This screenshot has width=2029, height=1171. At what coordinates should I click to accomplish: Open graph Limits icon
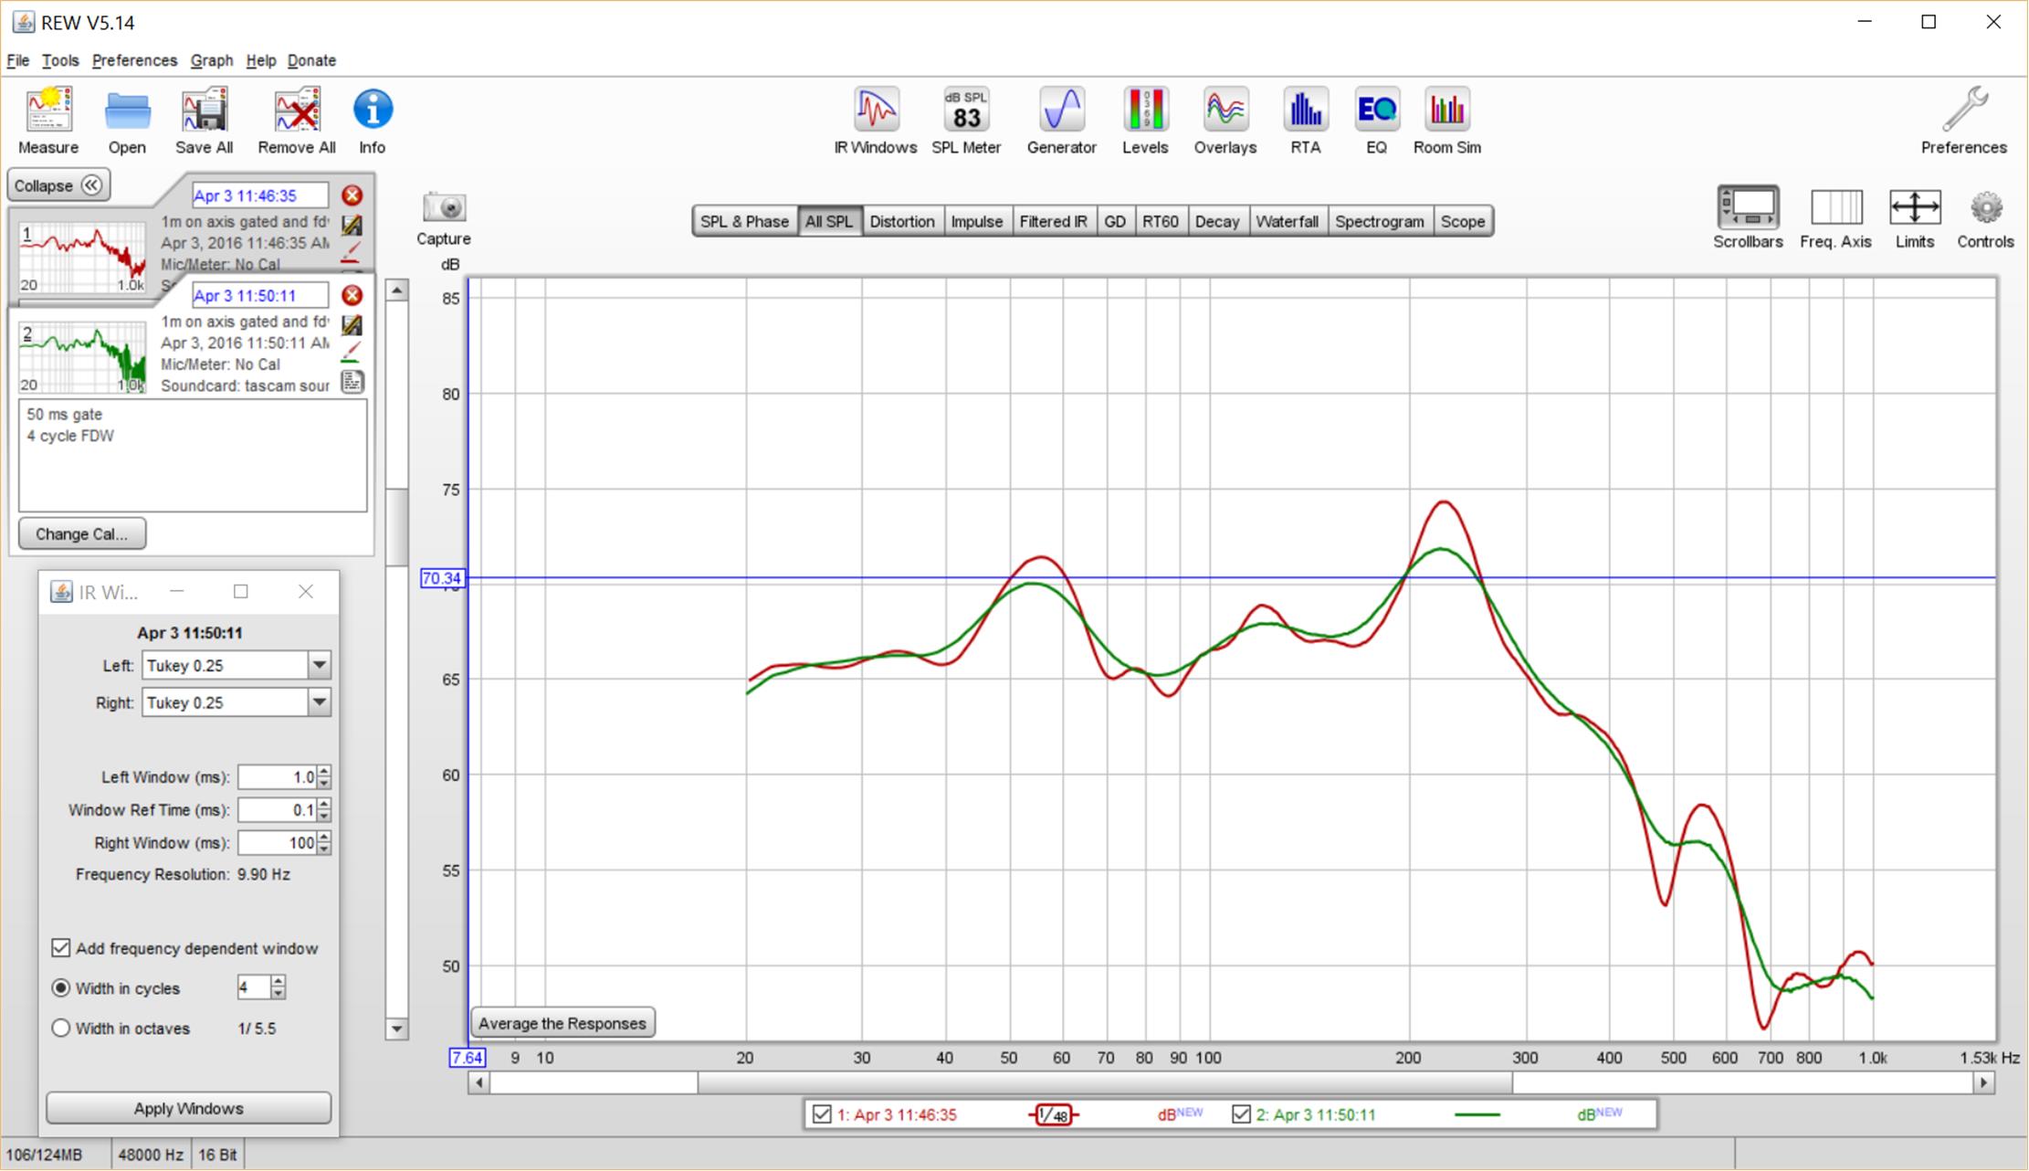(x=1915, y=217)
